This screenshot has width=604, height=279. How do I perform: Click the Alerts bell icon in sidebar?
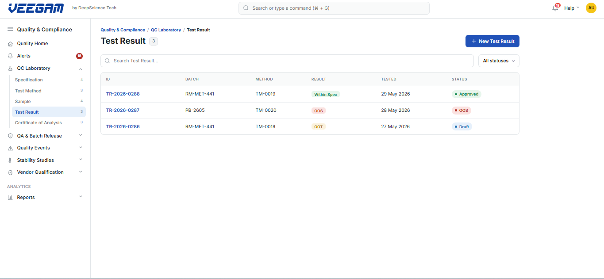pyautogui.click(x=10, y=56)
